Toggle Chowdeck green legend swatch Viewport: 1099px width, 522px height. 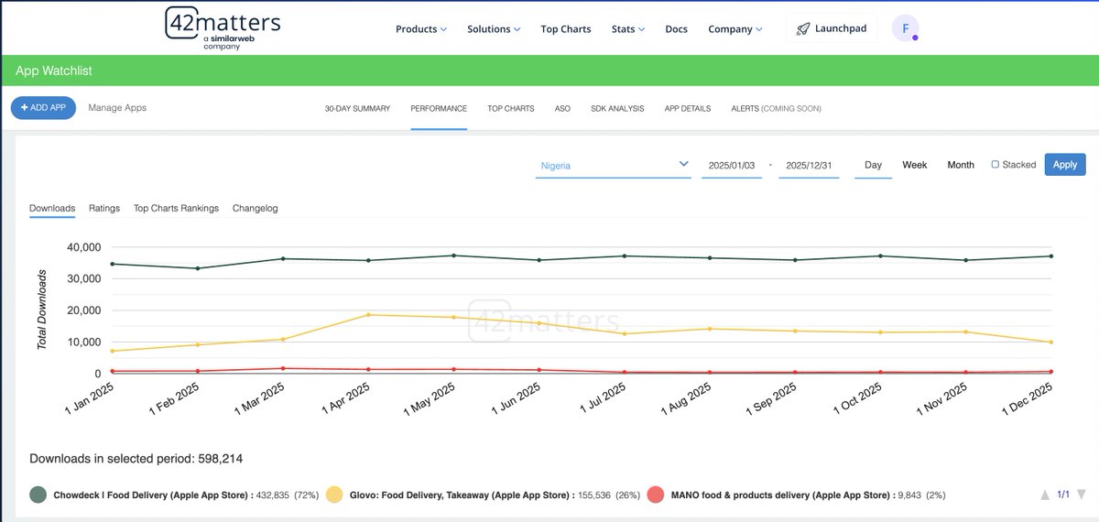[x=38, y=495]
